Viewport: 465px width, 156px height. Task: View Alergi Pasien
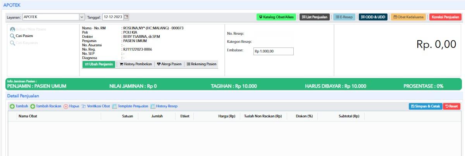pos(169,64)
